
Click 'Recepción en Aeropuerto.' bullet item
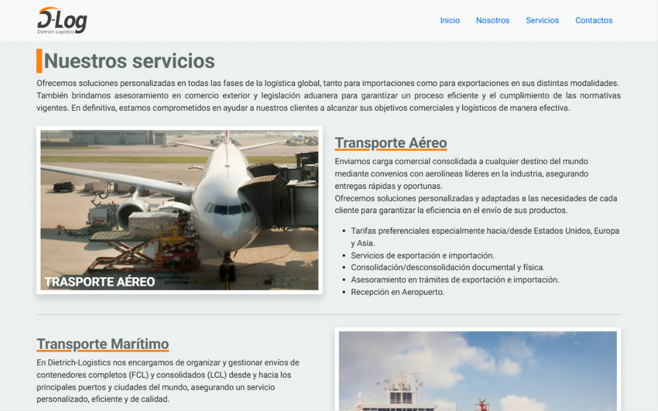click(397, 292)
